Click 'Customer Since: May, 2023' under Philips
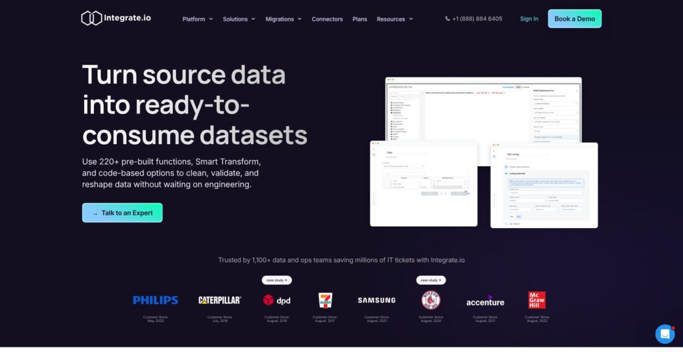 coord(155,319)
